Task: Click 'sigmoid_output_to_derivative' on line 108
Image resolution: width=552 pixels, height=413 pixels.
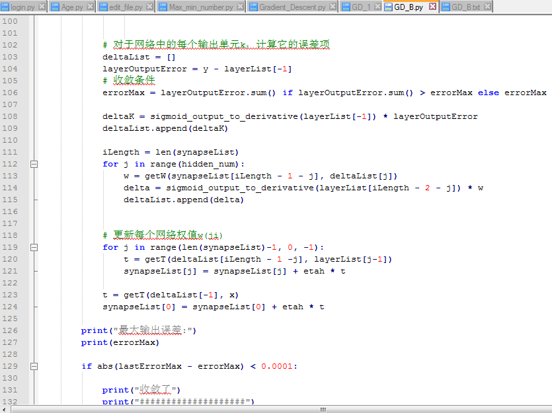Action: 224,116
